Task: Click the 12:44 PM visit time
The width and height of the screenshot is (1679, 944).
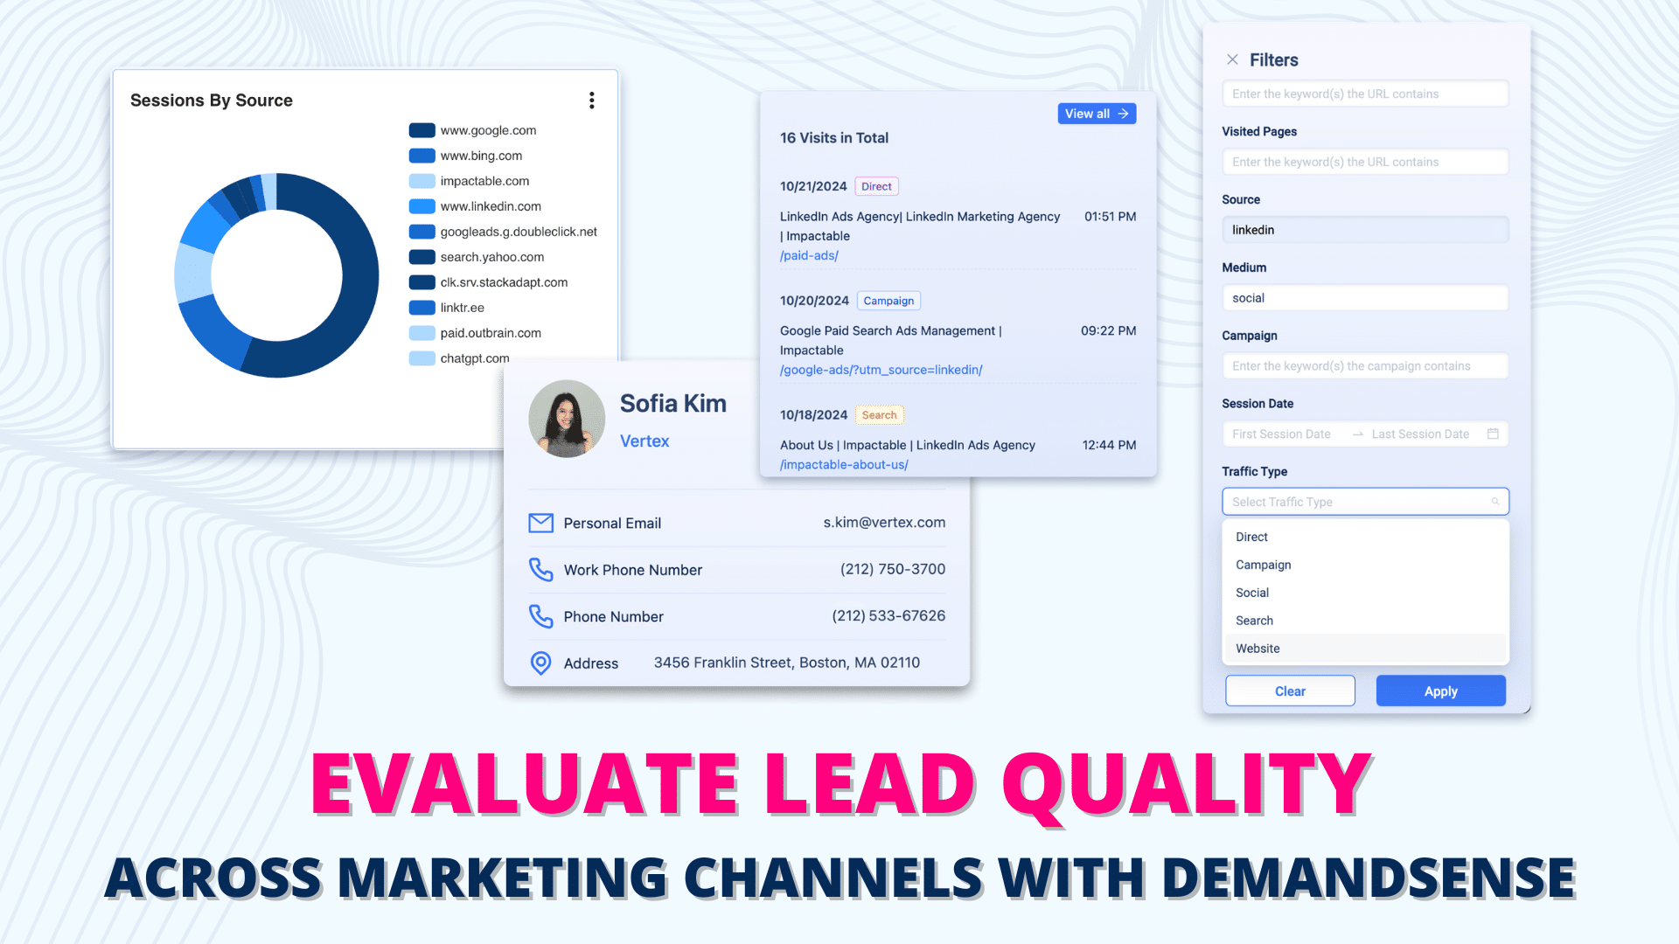Action: point(1110,445)
